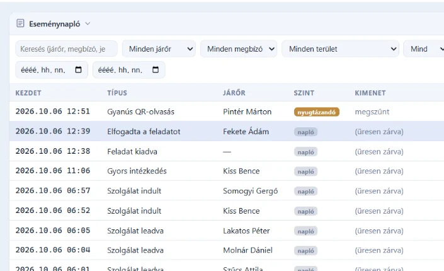Image resolution: width=444 pixels, height=271 pixels.
Task: Open calendar picker of first date field
Action: pos(79,70)
